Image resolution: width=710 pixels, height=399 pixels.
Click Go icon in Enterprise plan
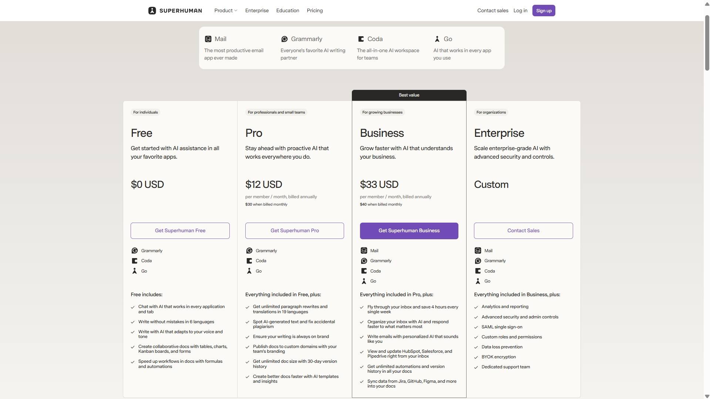click(x=478, y=281)
